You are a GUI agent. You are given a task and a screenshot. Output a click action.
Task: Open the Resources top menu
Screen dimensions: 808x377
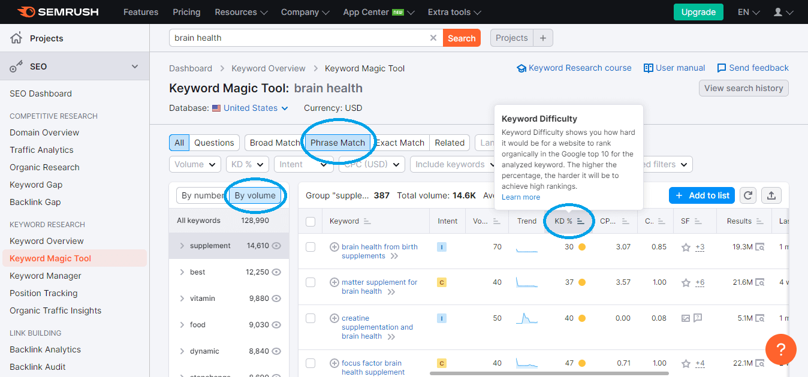click(x=241, y=12)
